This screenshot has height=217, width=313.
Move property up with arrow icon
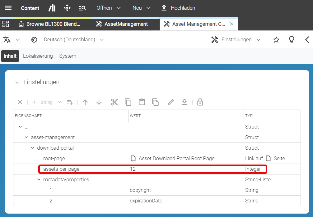coord(85,102)
